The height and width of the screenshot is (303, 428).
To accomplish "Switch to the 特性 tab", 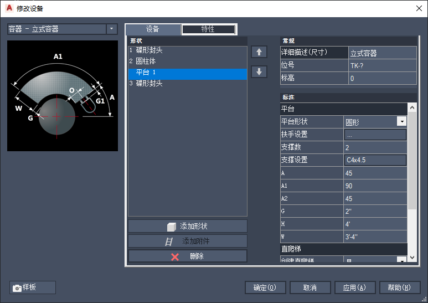I will pyautogui.click(x=208, y=29).
